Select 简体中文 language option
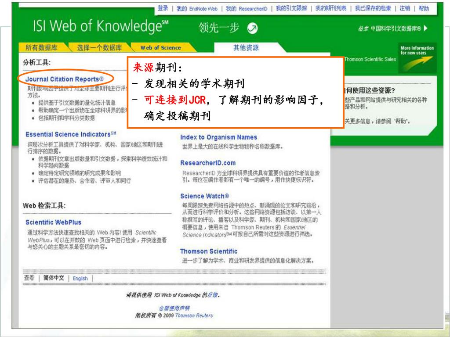 pyautogui.click(x=54, y=278)
